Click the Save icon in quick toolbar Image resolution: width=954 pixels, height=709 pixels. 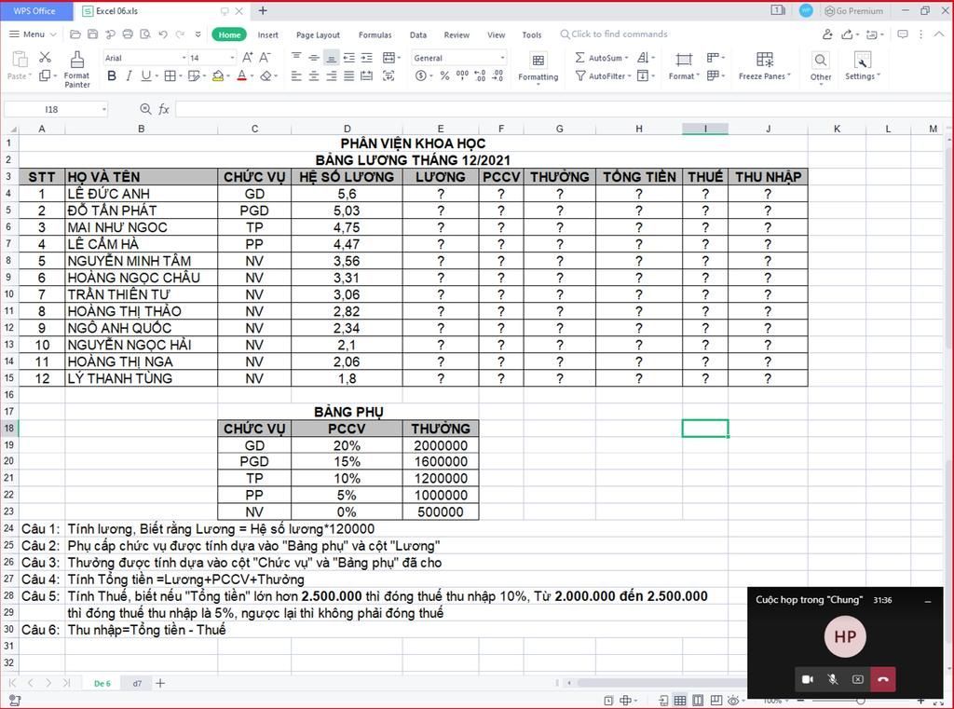[x=92, y=34]
